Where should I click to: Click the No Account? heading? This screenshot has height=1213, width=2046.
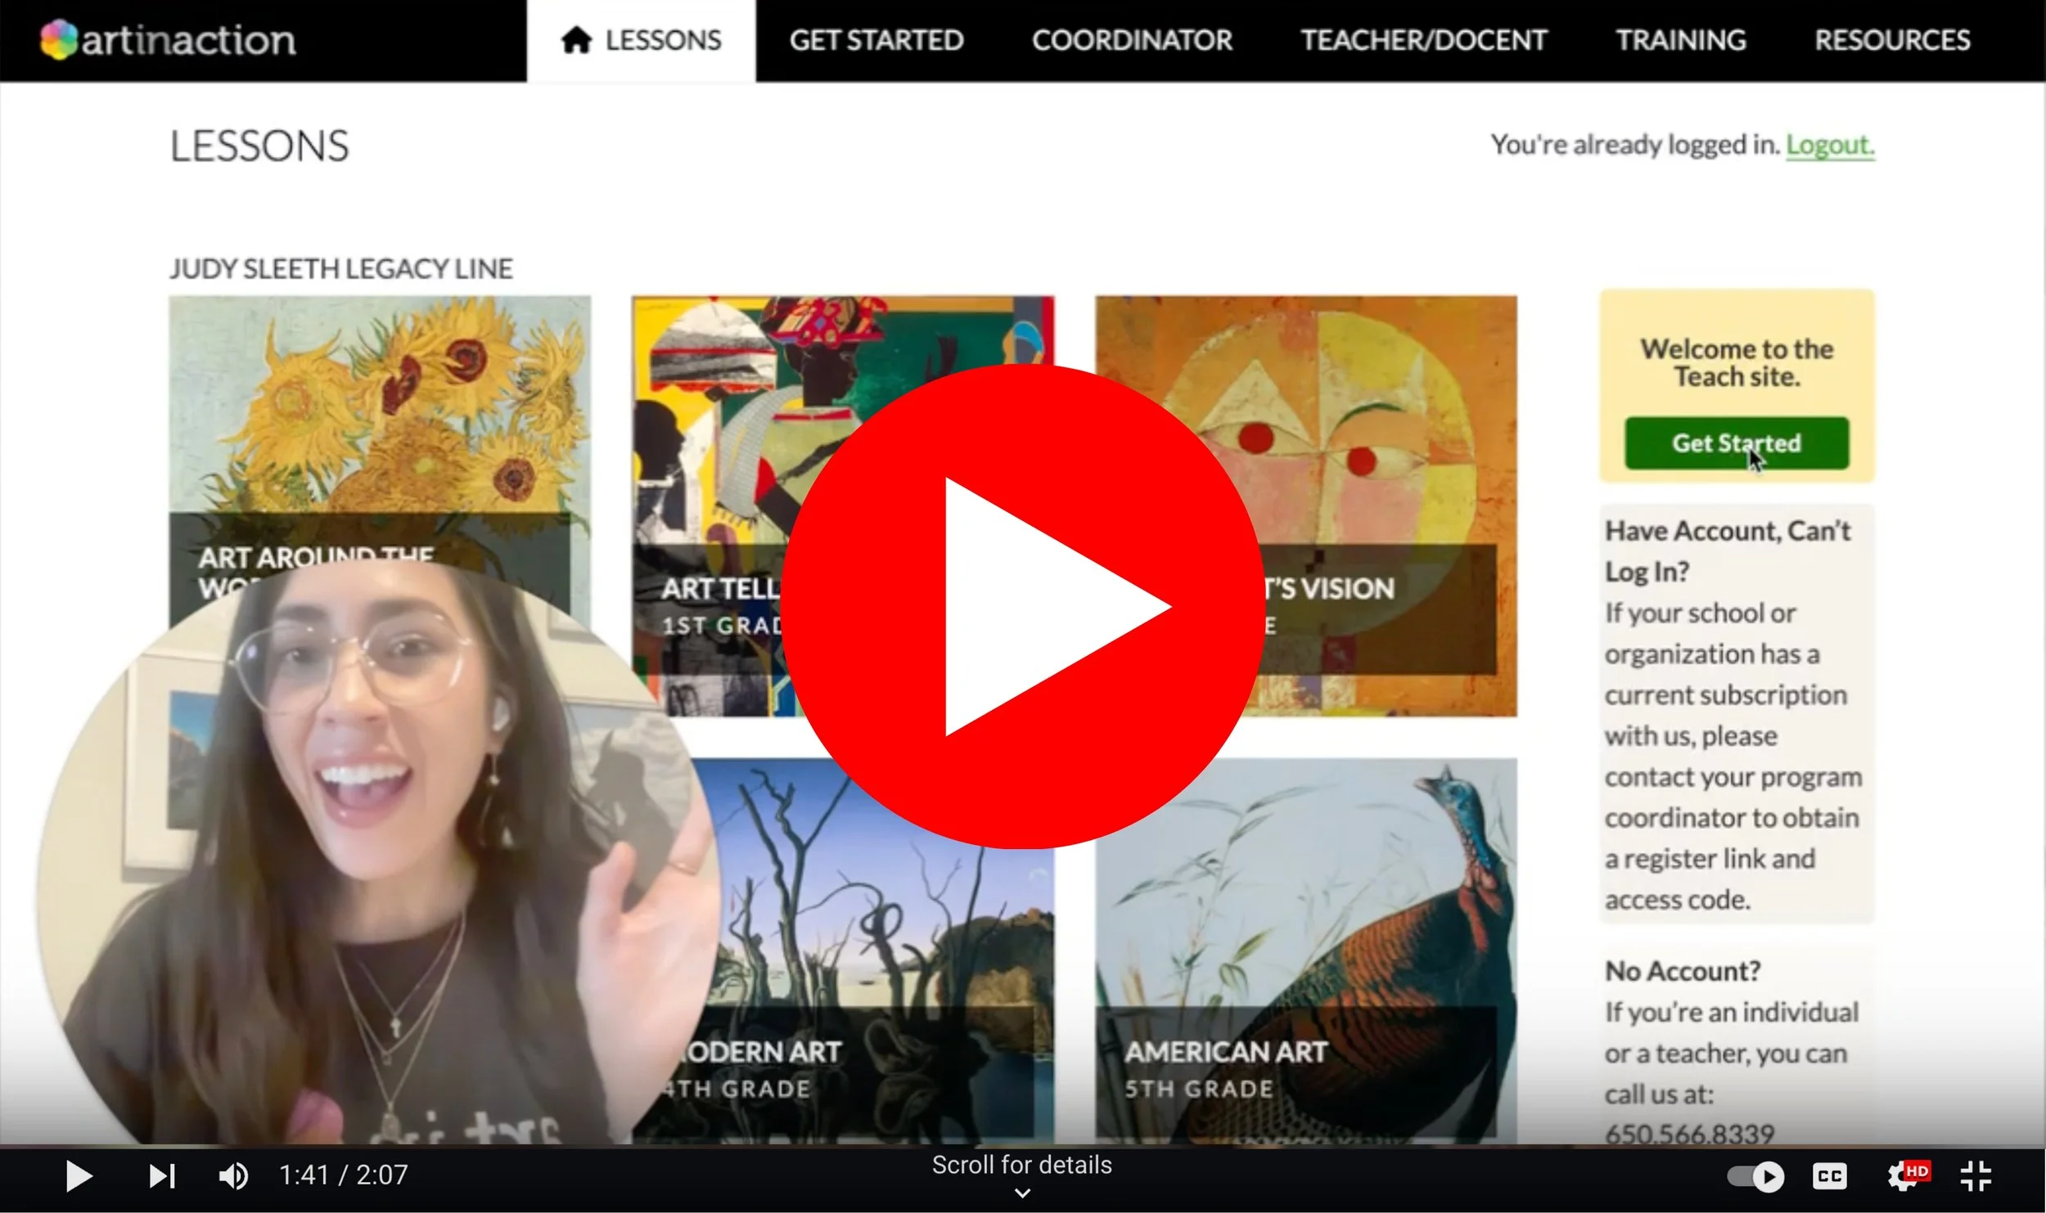click(x=1682, y=970)
